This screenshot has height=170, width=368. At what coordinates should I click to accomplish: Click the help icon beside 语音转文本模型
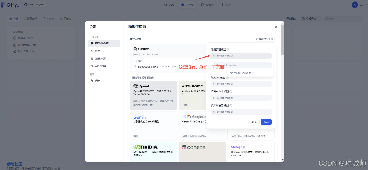(x=231, y=92)
